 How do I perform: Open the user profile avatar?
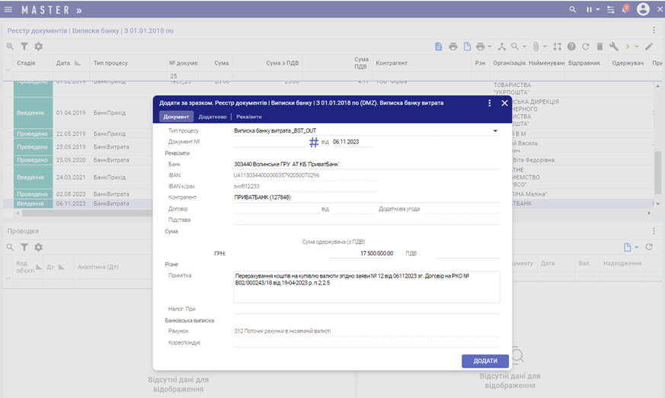[x=643, y=10]
